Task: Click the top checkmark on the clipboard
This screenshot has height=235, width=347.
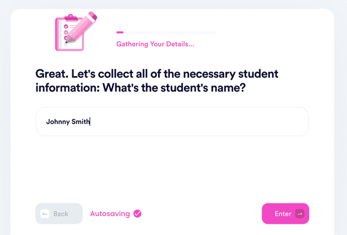Action: pos(66,26)
